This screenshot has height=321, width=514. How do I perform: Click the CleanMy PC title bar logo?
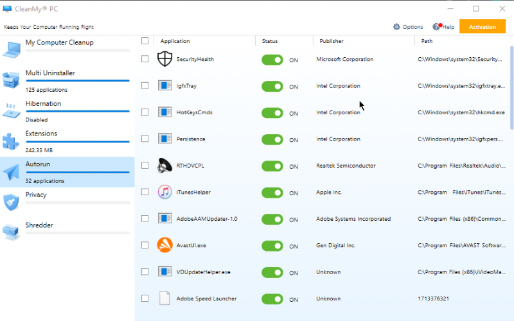tap(7, 9)
